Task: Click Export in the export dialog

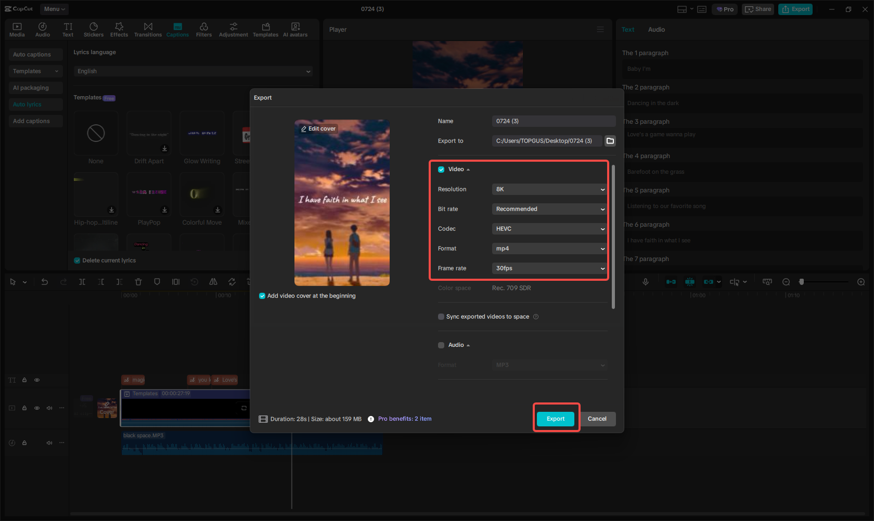Action: click(555, 418)
